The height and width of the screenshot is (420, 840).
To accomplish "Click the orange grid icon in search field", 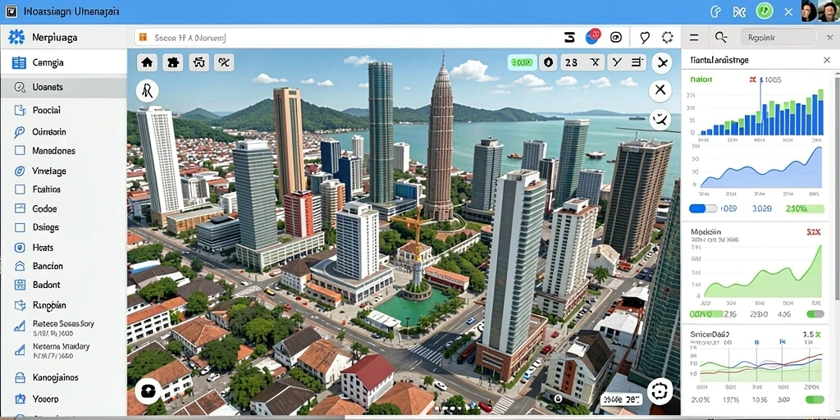I will [143, 38].
